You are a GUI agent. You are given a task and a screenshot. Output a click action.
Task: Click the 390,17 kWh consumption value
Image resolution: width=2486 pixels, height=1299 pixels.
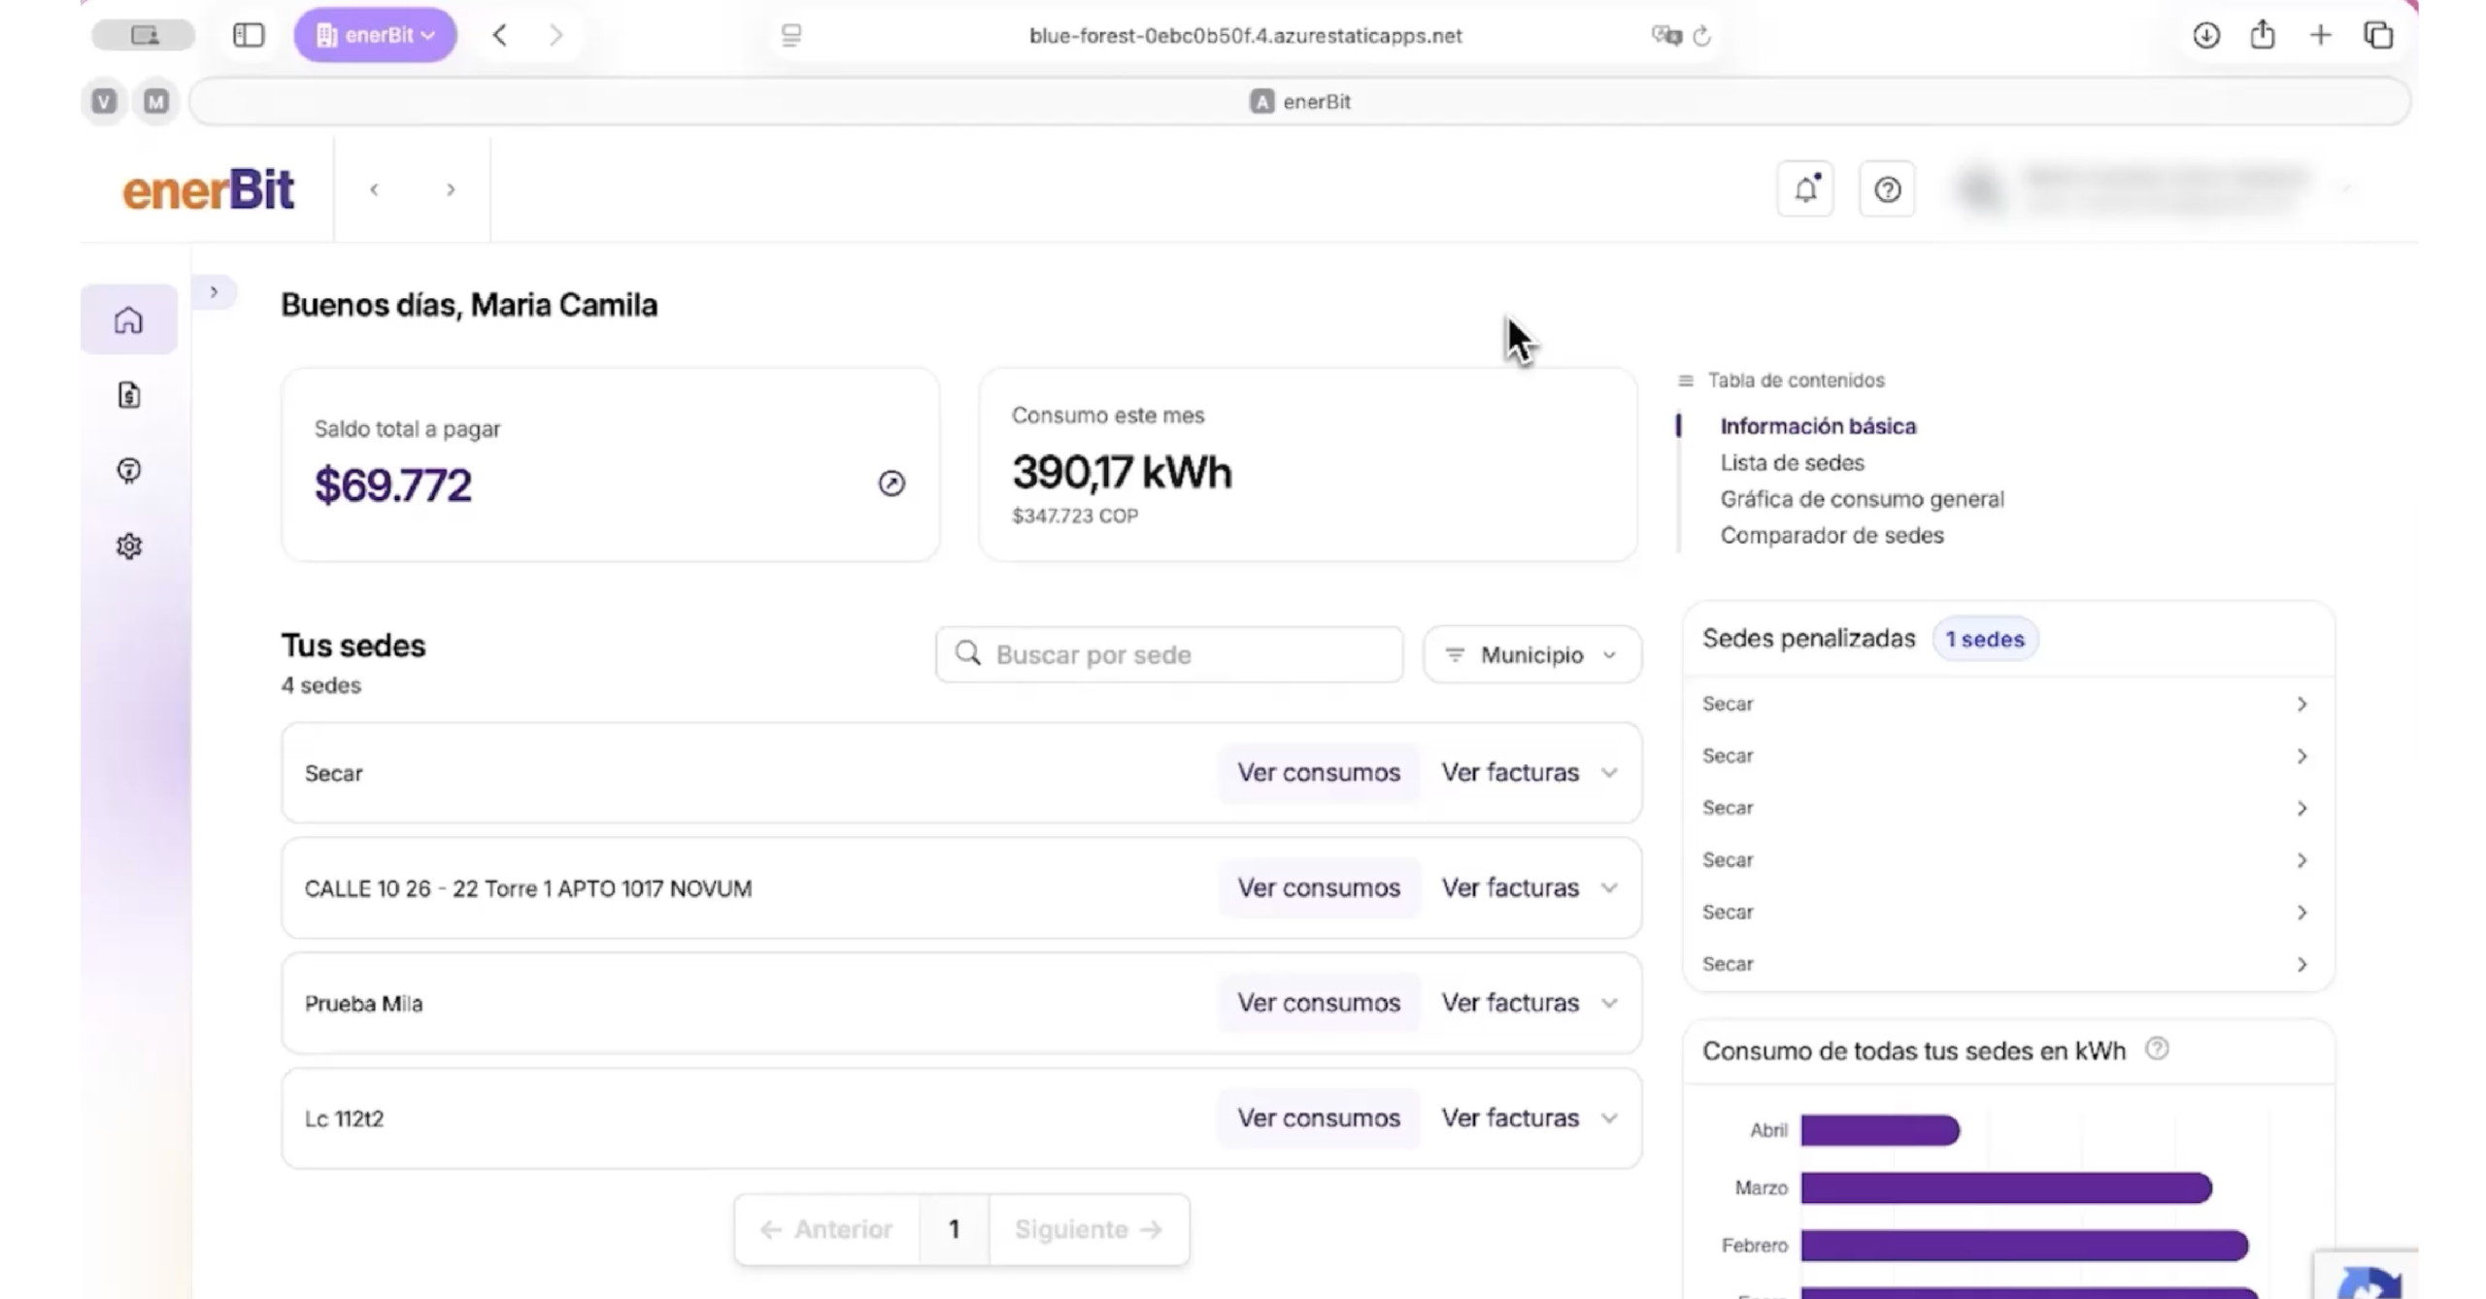click(x=1122, y=473)
